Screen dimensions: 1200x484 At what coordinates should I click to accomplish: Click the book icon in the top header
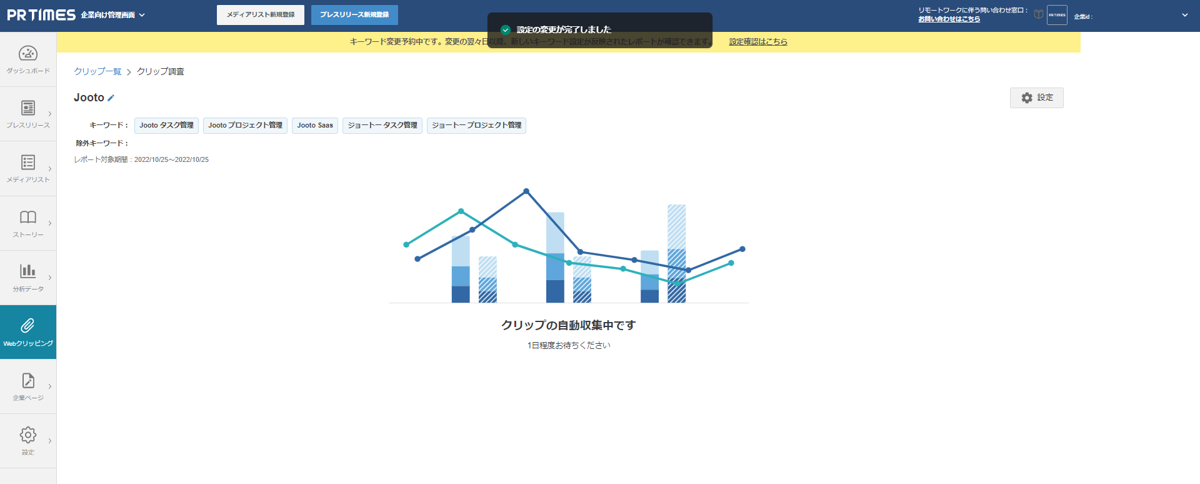click(1039, 14)
